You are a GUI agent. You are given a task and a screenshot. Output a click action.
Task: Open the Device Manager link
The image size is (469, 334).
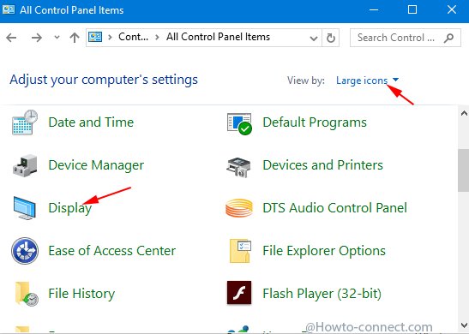(x=96, y=165)
